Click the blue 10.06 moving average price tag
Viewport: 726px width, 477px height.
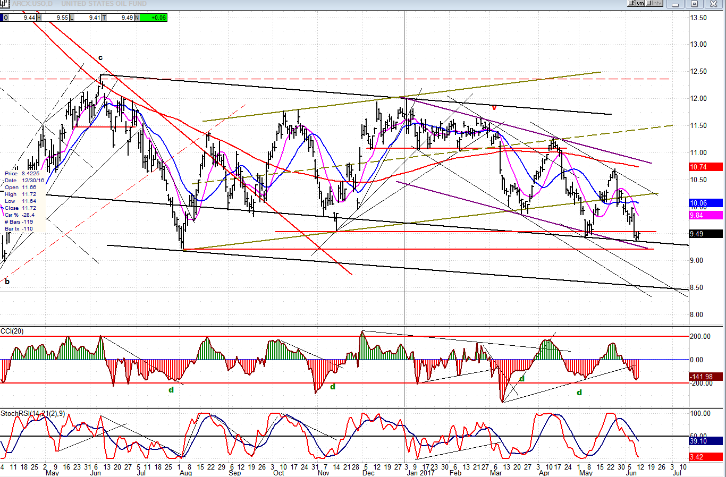pos(705,203)
